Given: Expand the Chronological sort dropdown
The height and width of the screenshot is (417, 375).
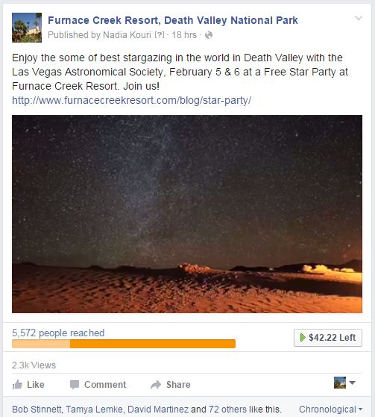Looking at the screenshot, I should click(x=330, y=410).
